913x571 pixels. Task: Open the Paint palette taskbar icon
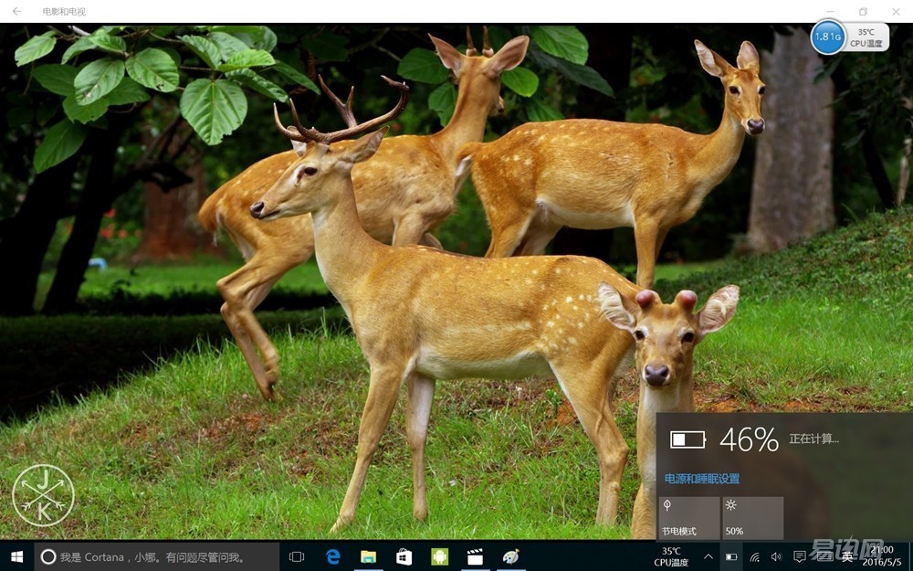click(510, 557)
